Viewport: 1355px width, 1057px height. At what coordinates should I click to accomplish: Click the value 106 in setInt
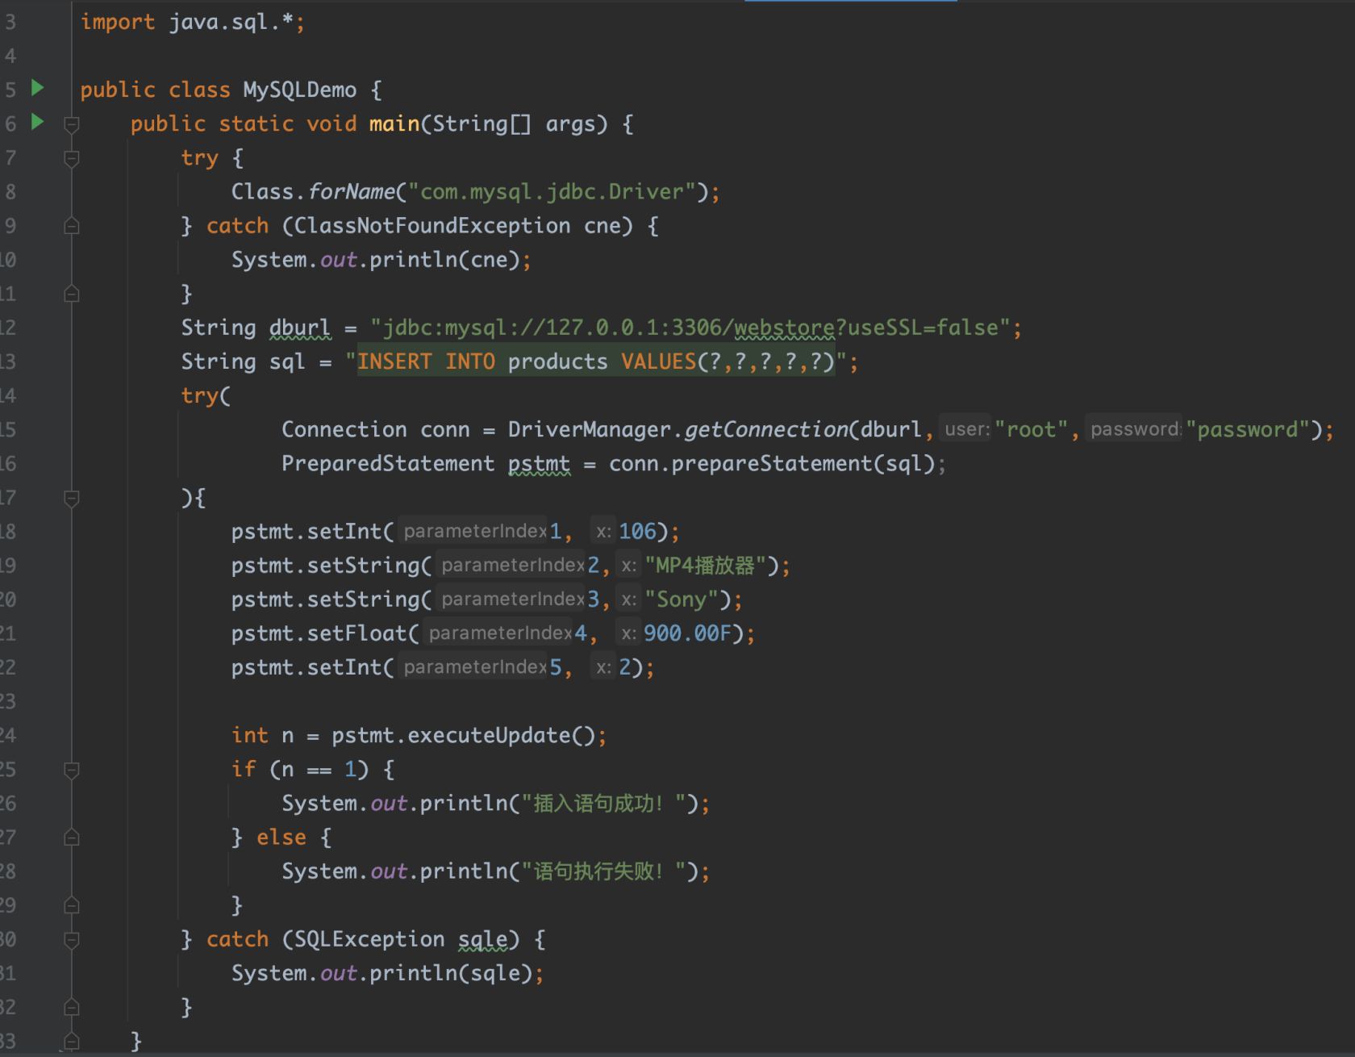pos(637,531)
